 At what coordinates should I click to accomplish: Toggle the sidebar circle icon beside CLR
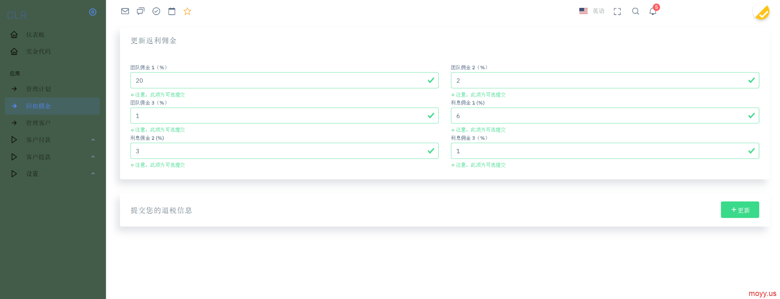(93, 12)
